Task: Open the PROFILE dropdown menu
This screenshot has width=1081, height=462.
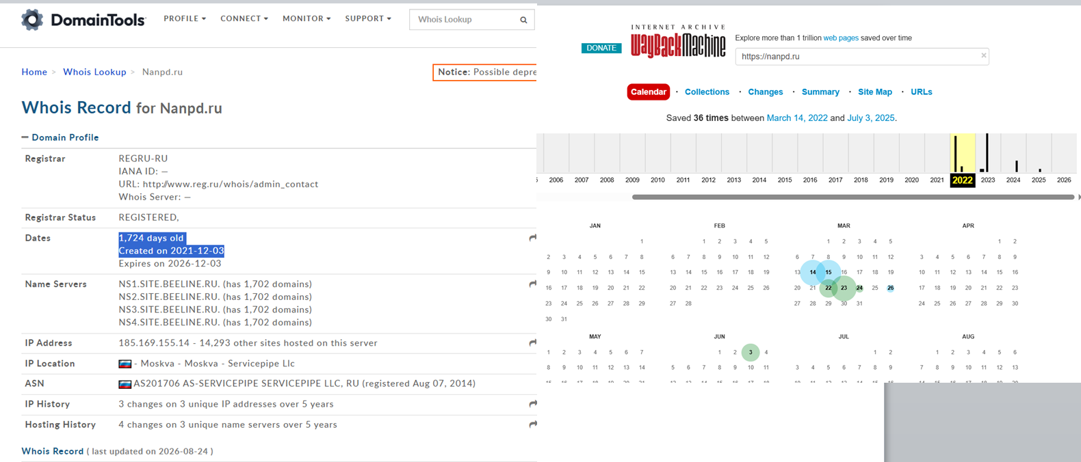Action: [185, 18]
